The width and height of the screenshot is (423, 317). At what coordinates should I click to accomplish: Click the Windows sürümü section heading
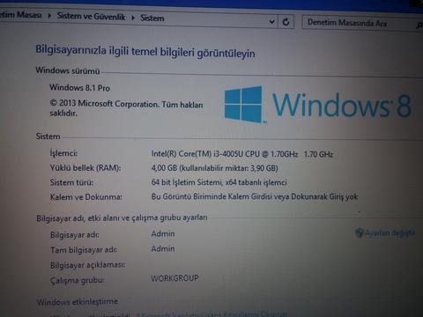[68, 70]
